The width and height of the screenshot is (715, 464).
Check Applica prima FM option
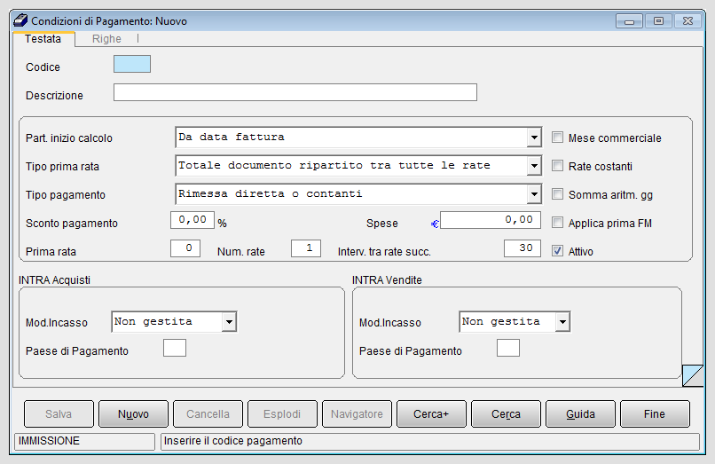[x=557, y=222]
